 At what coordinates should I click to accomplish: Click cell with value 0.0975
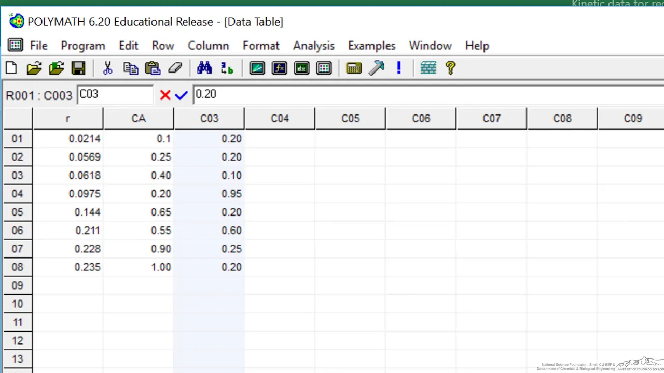pyautogui.click(x=68, y=194)
